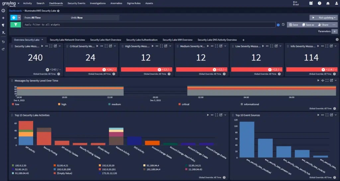Stretch the Security Lake Messages widget width
The height and width of the screenshot is (181, 340).
point(46,46)
